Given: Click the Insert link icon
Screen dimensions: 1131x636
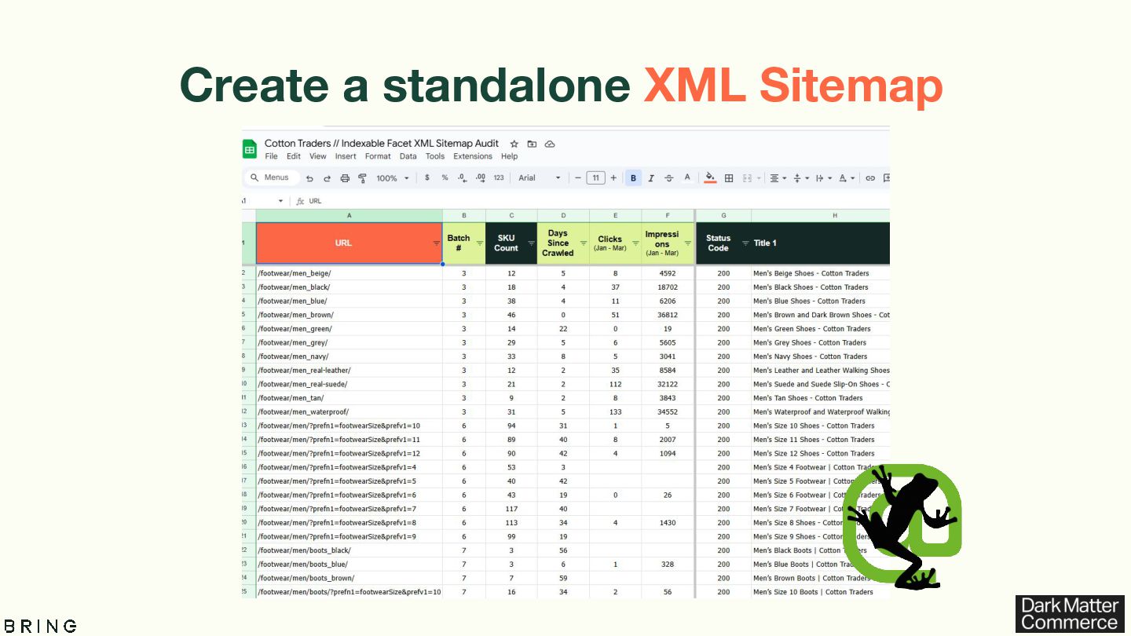Looking at the screenshot, I should pyautogui.click(x=870, y=178).
